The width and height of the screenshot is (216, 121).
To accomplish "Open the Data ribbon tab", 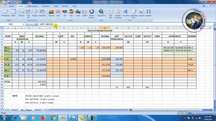I will [x=56, y=6].
